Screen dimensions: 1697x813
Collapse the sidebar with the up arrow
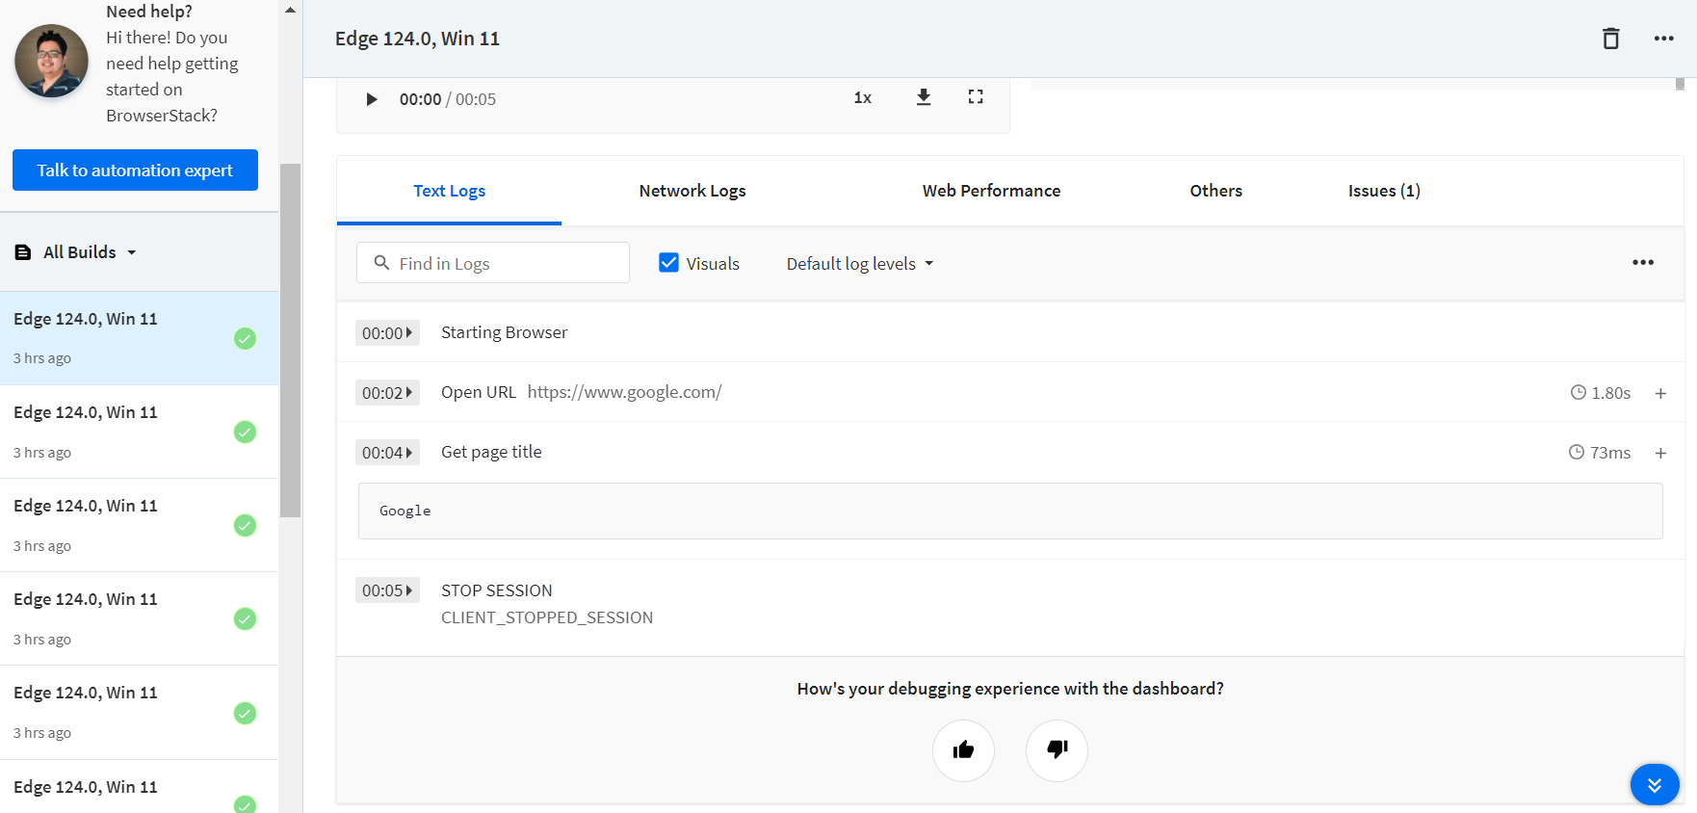(x=291, y=11)
